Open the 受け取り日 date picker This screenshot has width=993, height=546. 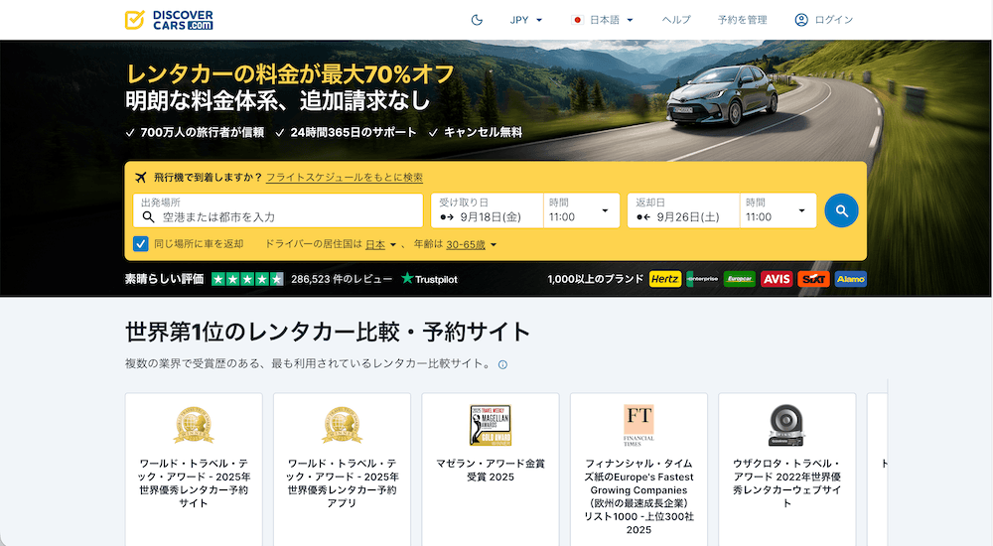click(487, 210)
